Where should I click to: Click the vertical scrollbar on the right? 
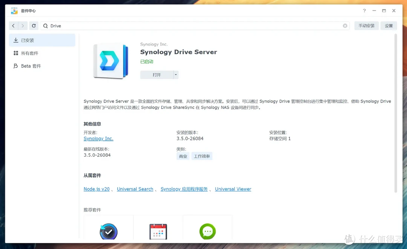tap(395, 113)
